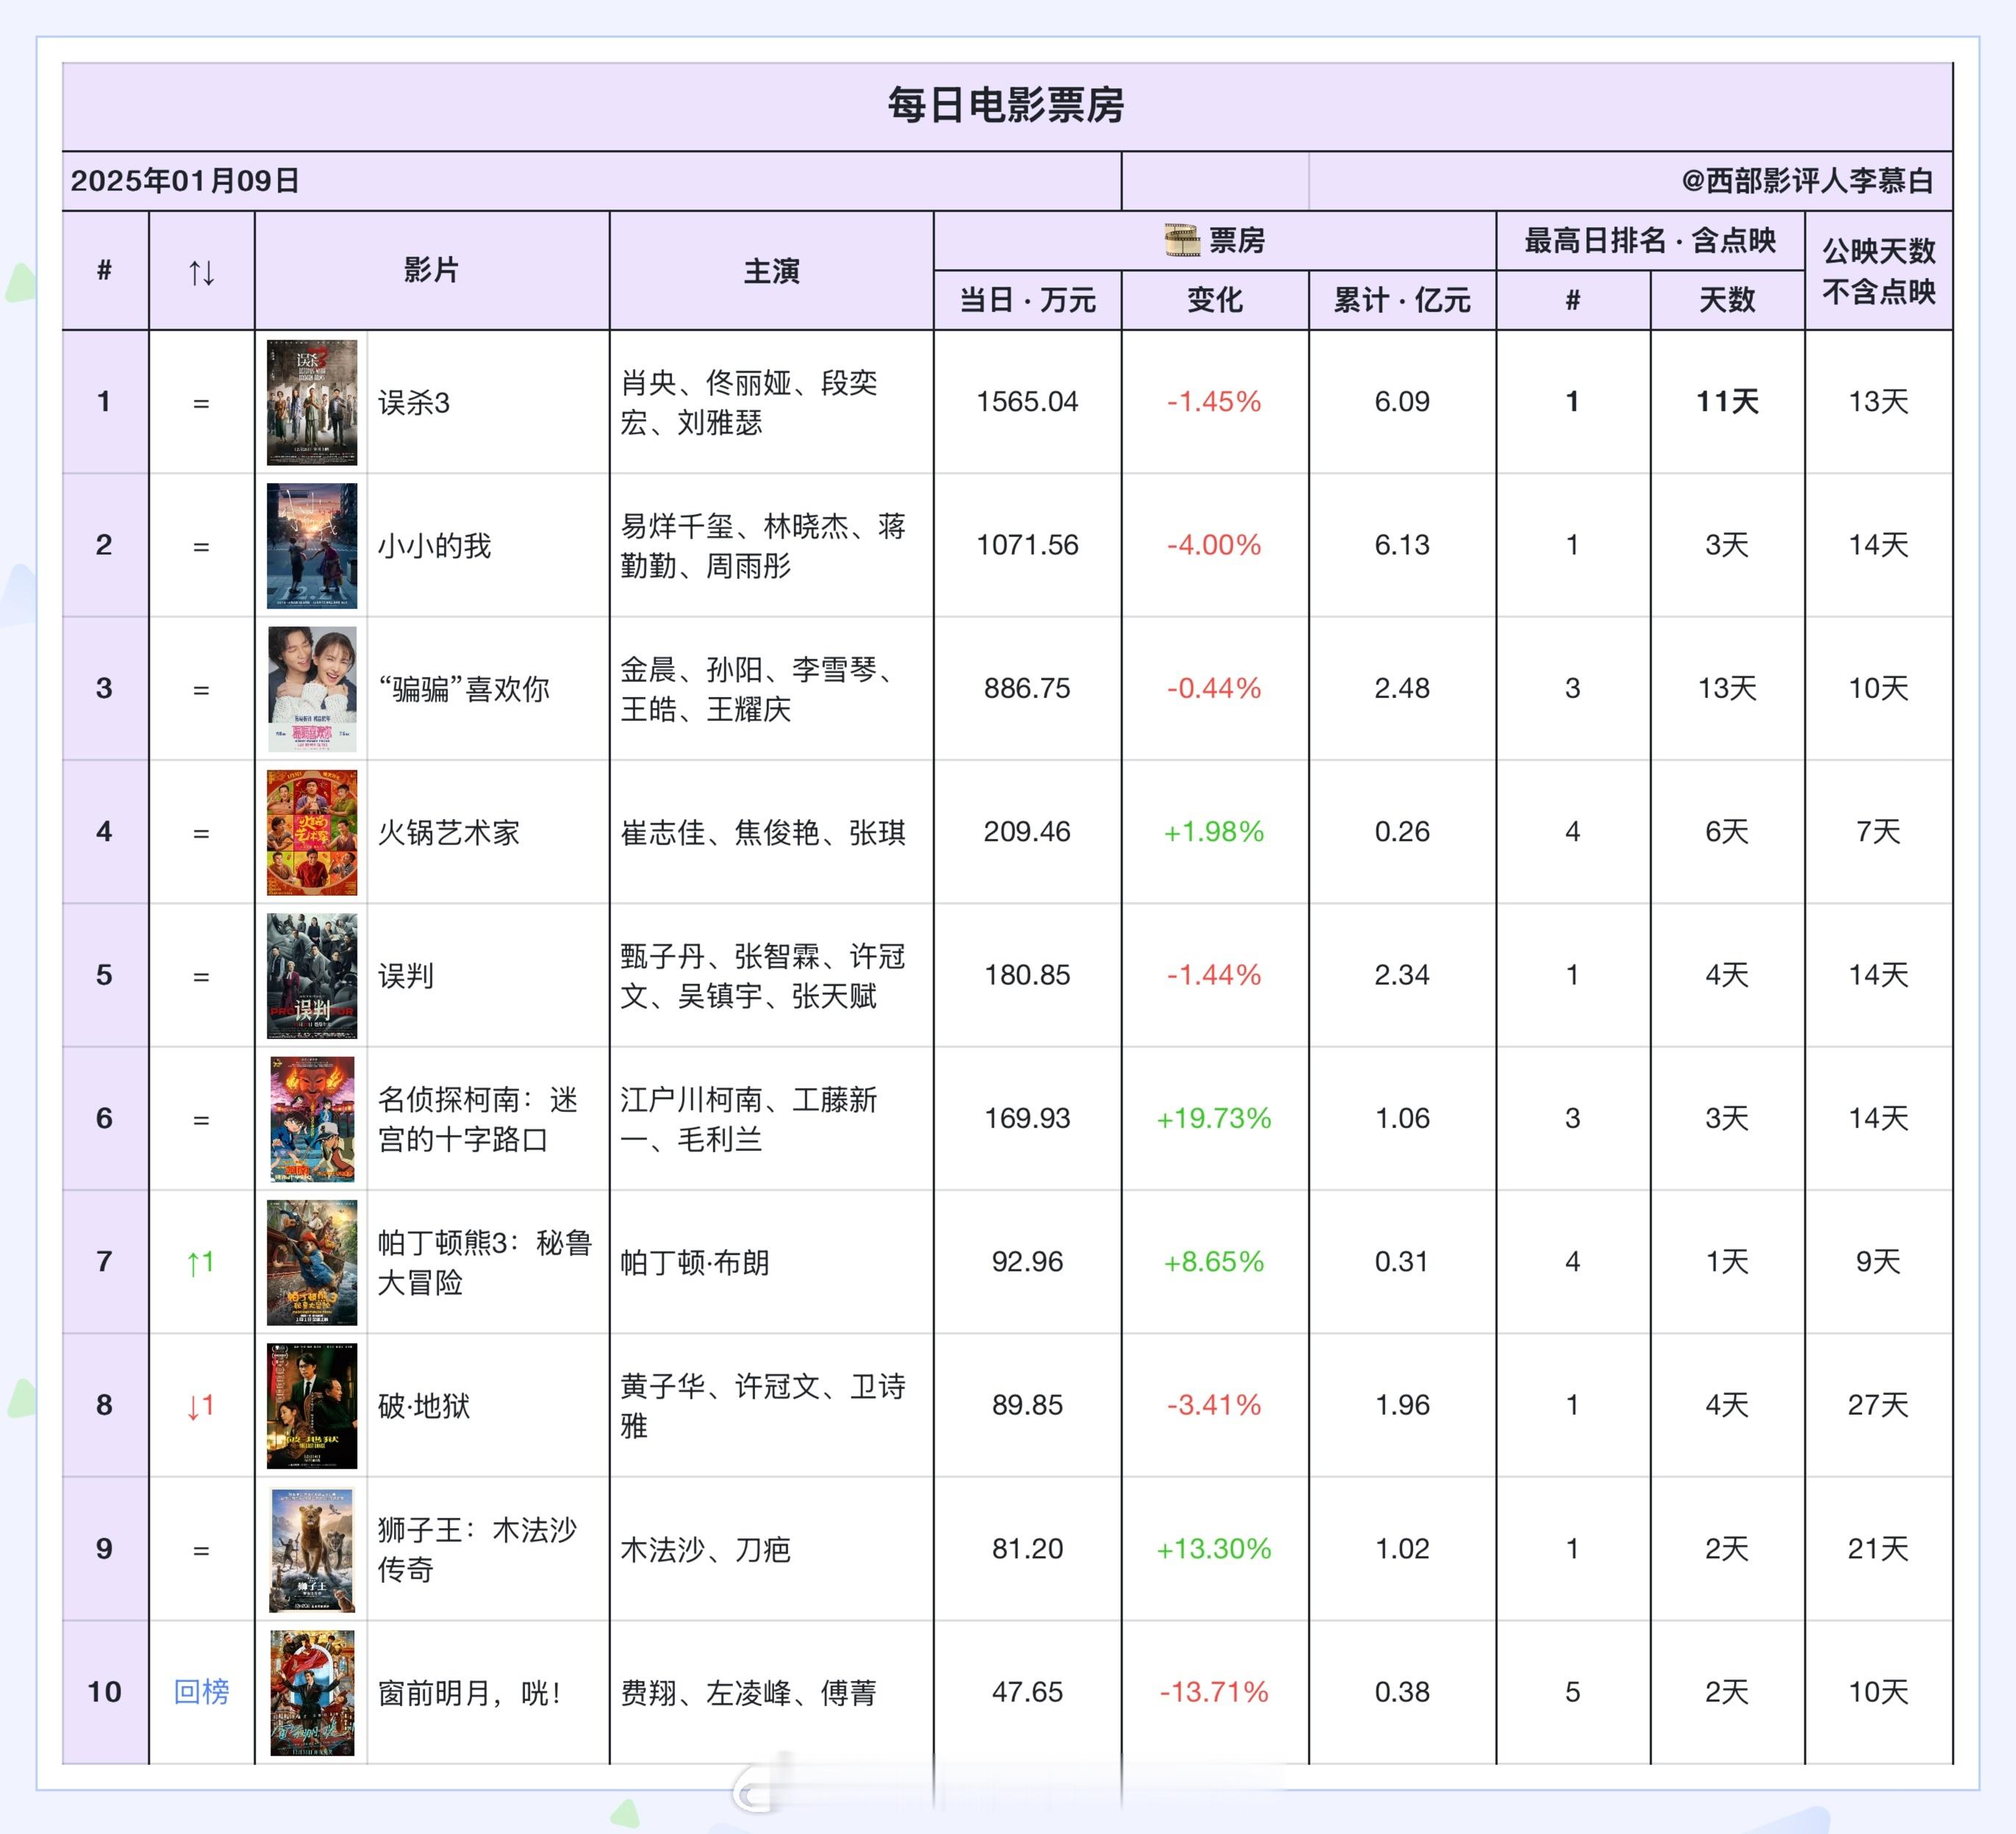
Task: Click the release days cell 9天
Action: point(1878,1262)
